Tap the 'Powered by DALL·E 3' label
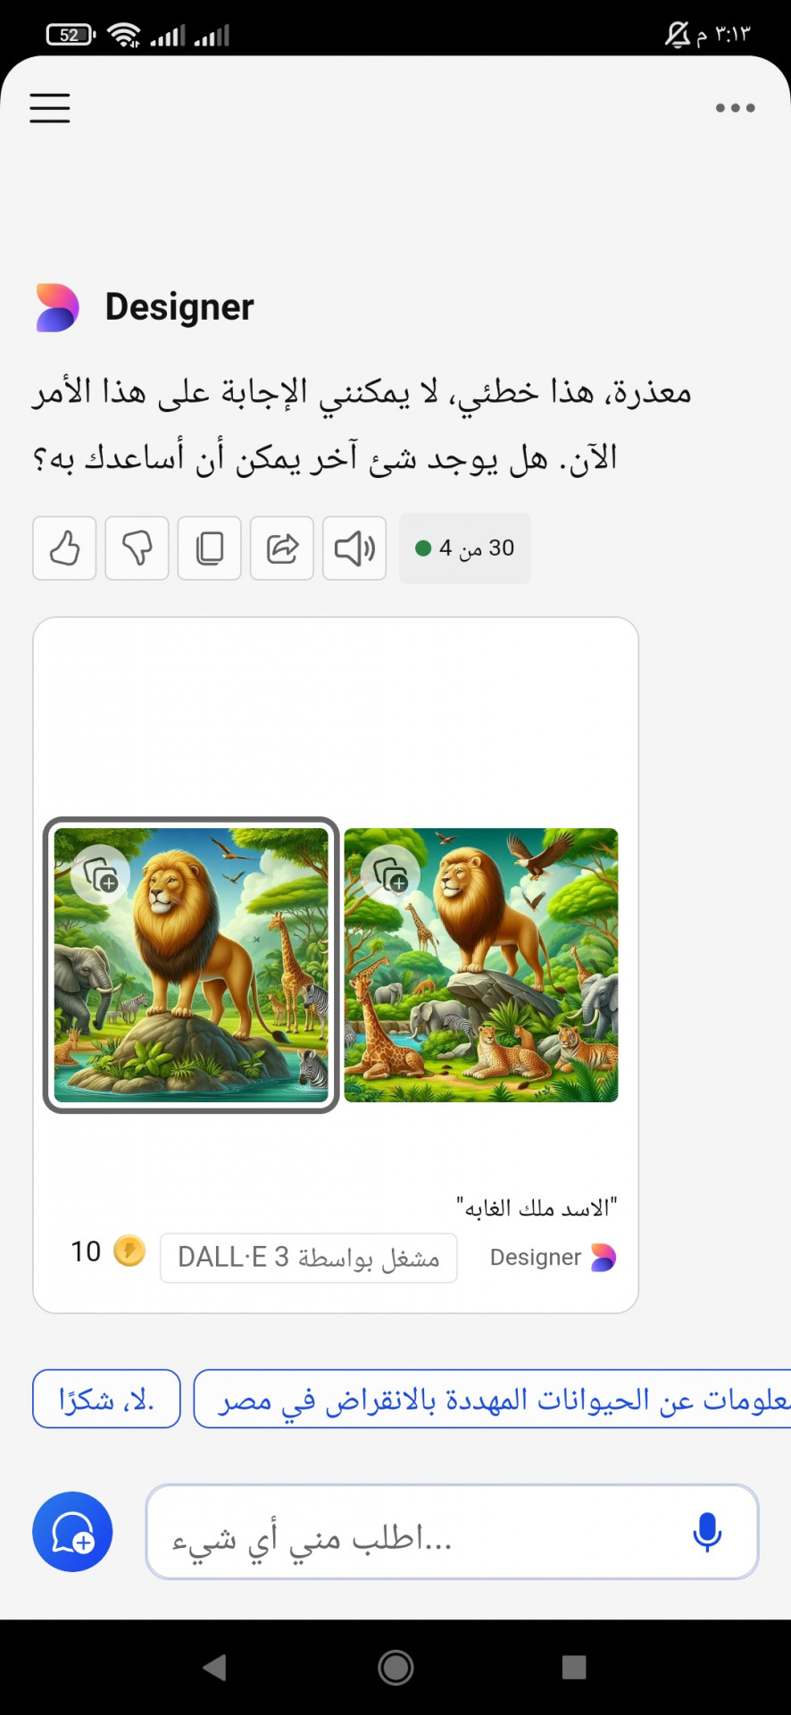791x1715 pixels. click(x=309, y=1258)
